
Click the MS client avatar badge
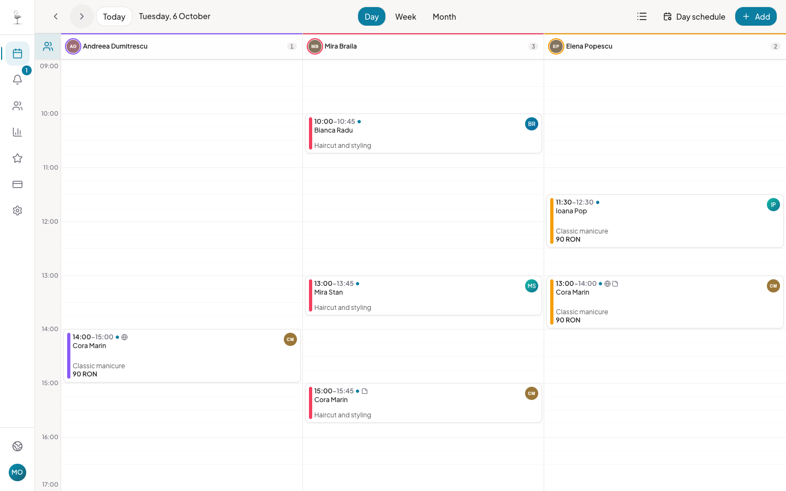click(532, 286)
